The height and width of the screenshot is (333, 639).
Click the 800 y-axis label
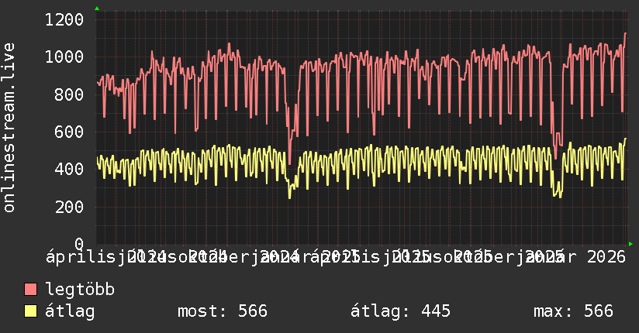[69, 94]
